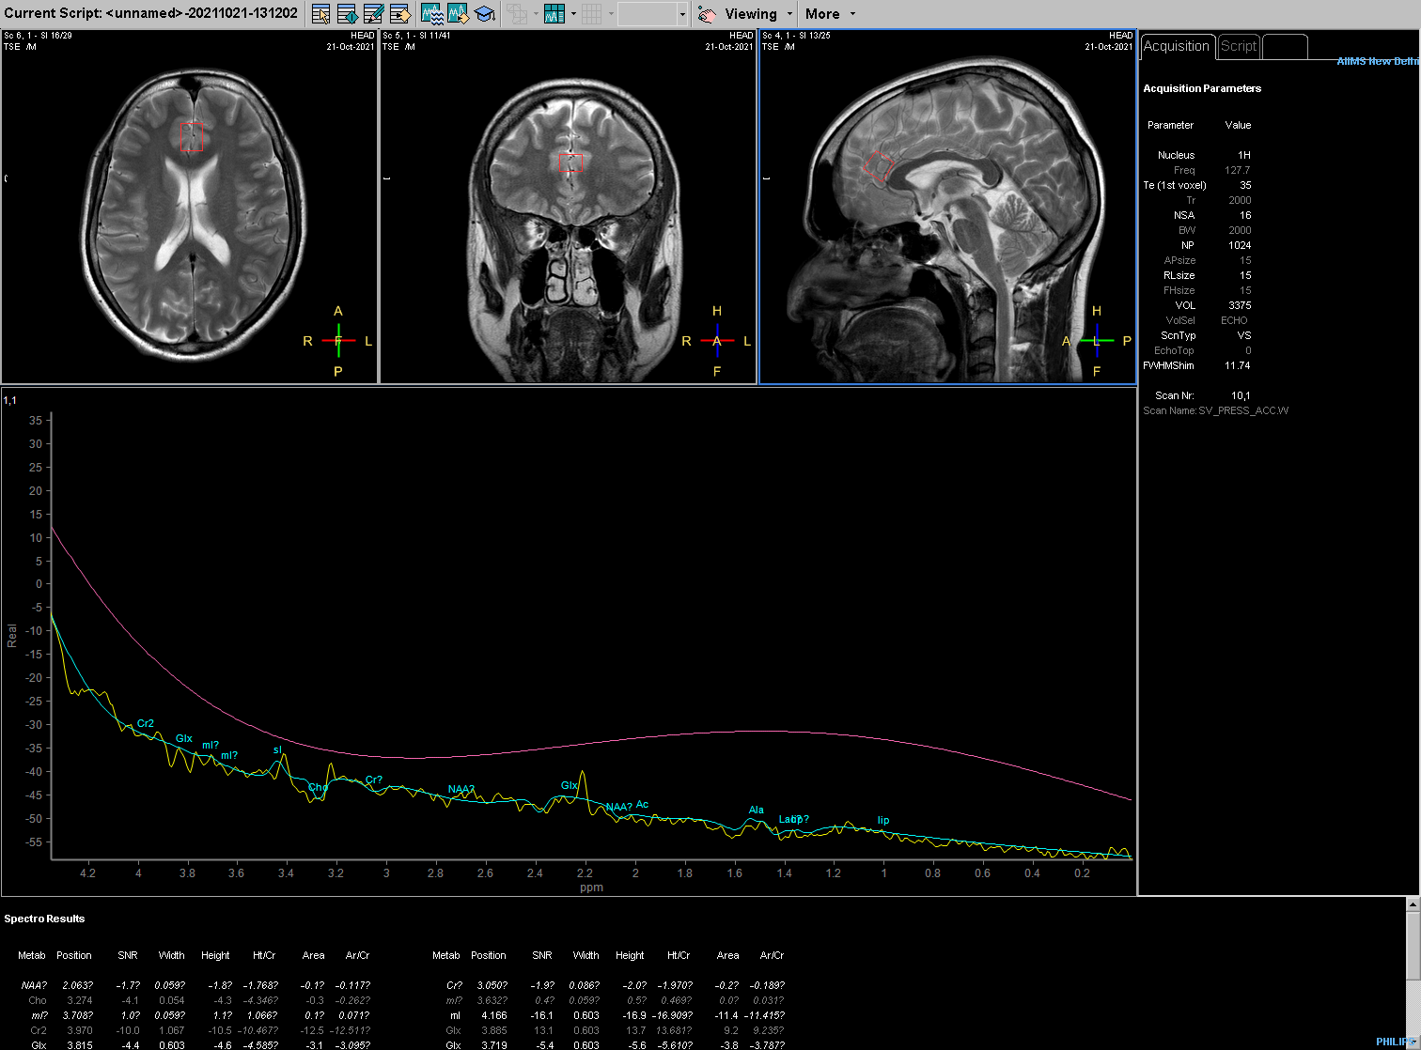1421x1050 pixels.
Task: Click the AIIMS New Delhi label
Action: [x=1378, y=61]
